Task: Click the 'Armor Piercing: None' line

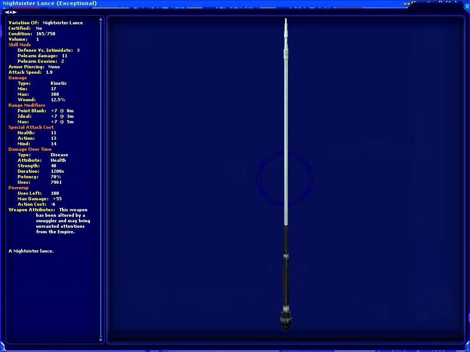Action: pos(34,67)
